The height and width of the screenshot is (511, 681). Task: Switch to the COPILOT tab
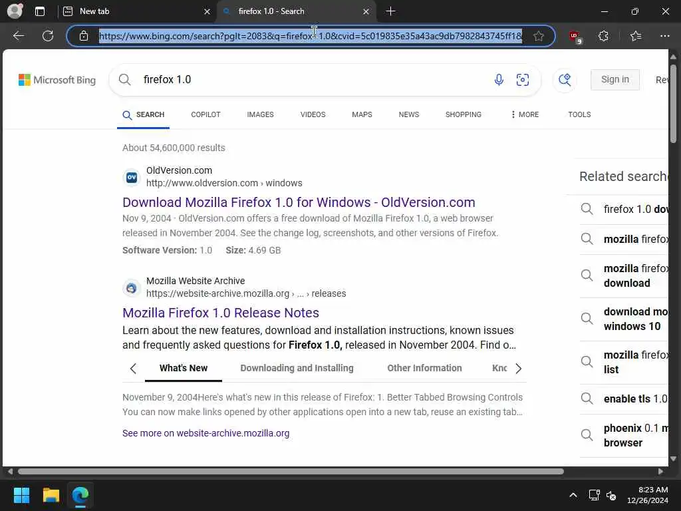point(205,114)
